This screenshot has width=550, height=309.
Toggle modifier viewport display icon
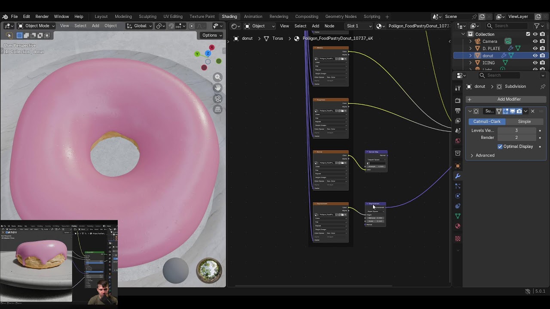513,111
